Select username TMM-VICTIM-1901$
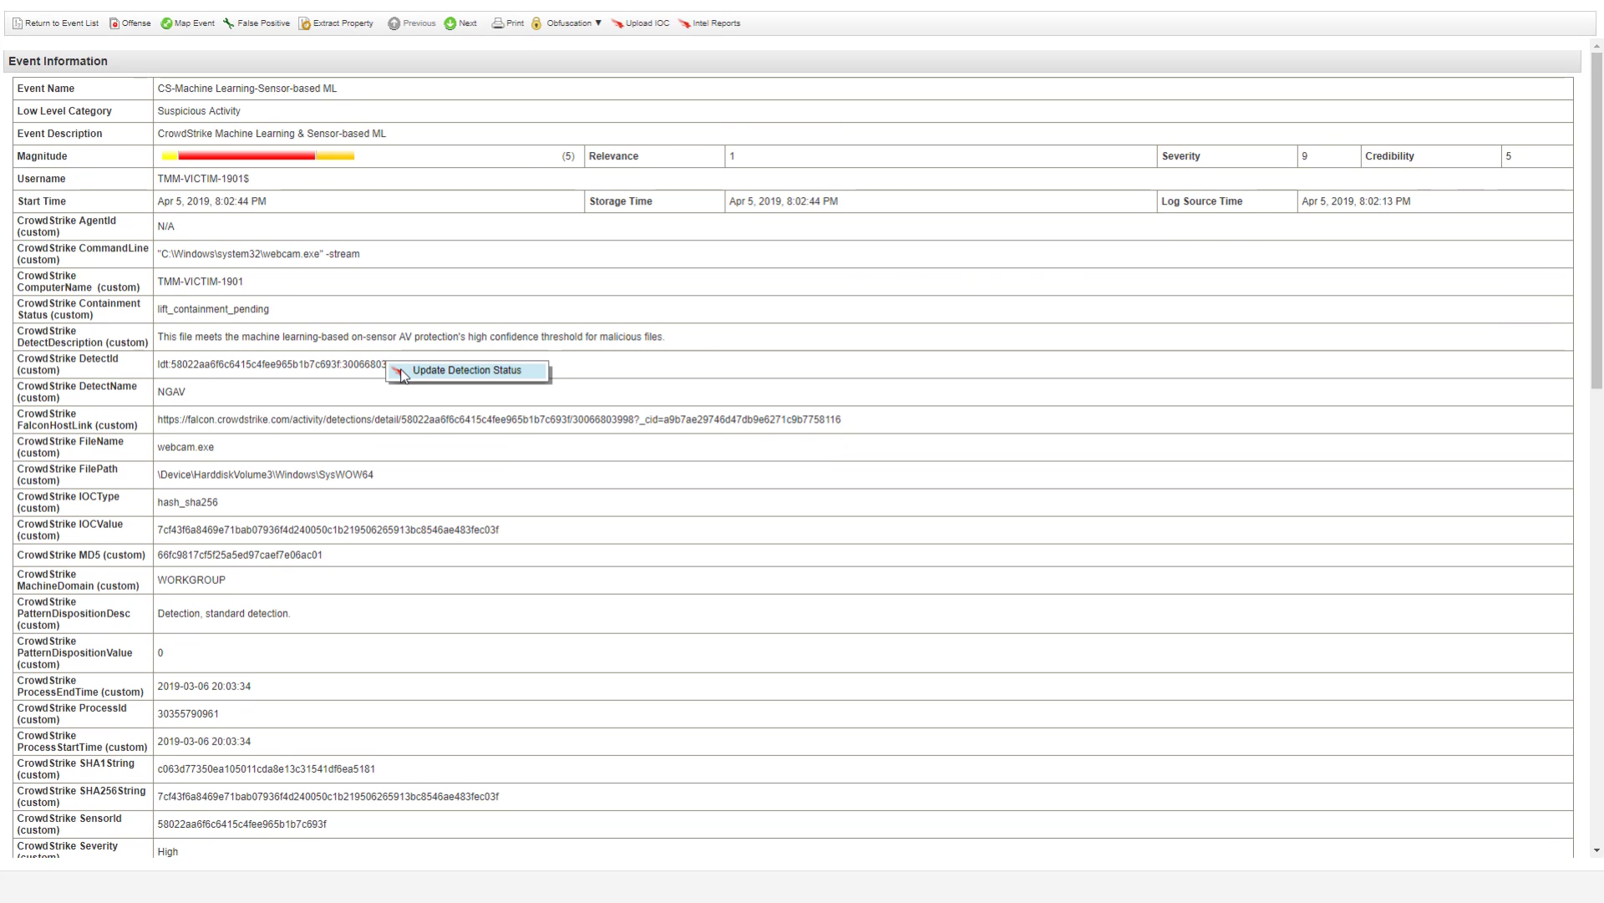 [x=203, y=179]
